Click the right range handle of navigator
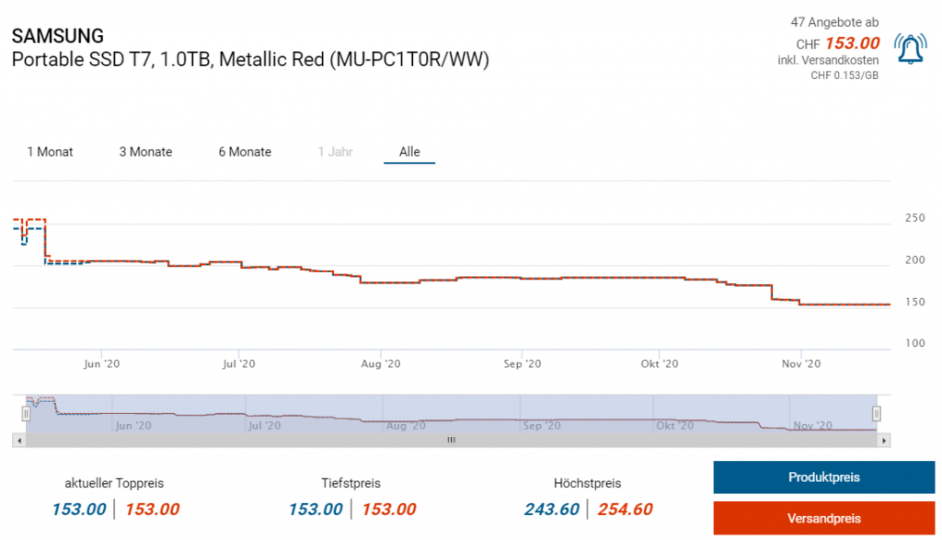The height and width of the screenshot is (540, 942). pyautogui.click(x=877, y=414)
